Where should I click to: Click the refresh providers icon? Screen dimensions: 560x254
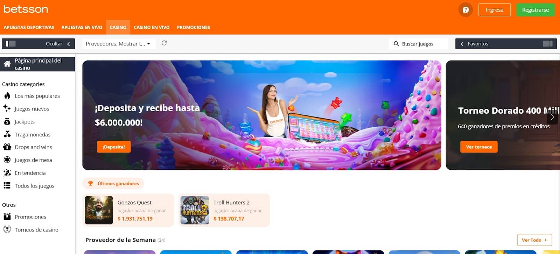point(164,43)
